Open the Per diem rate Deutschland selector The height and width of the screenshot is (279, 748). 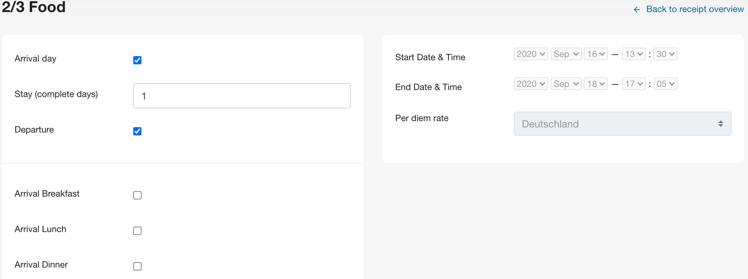623,124
